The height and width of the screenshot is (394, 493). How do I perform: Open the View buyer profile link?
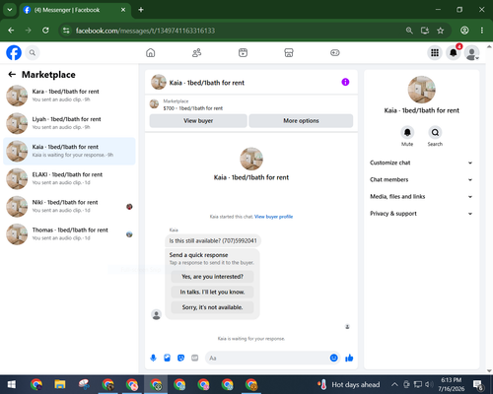click(x=273, y=217)
